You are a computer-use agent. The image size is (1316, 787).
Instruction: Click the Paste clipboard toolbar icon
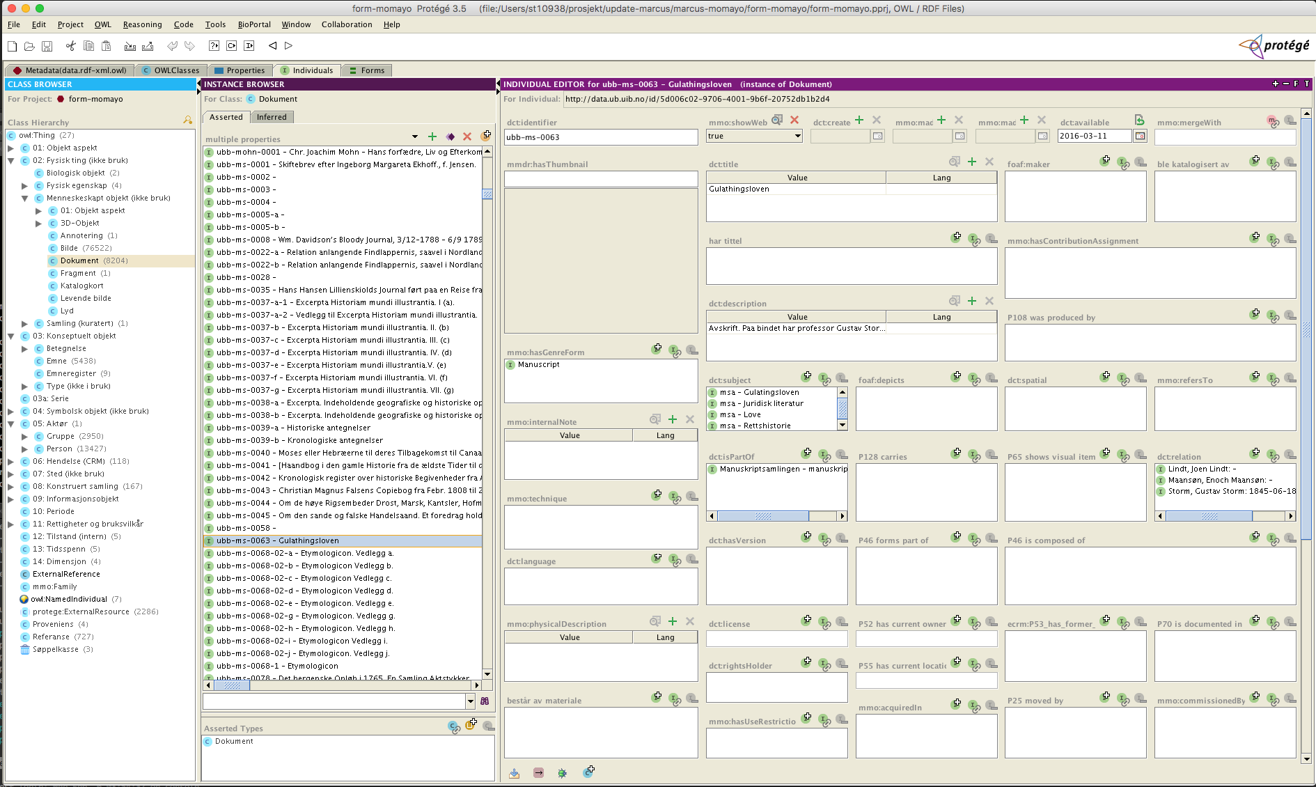coord(107,46)
